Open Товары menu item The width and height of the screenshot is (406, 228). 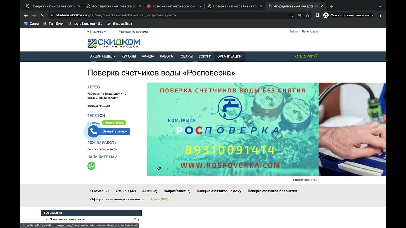pos(186,56)
